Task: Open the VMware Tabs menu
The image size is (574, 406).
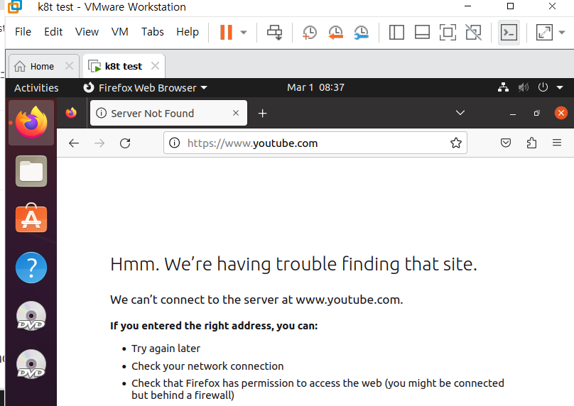Action: pos(153,32)
